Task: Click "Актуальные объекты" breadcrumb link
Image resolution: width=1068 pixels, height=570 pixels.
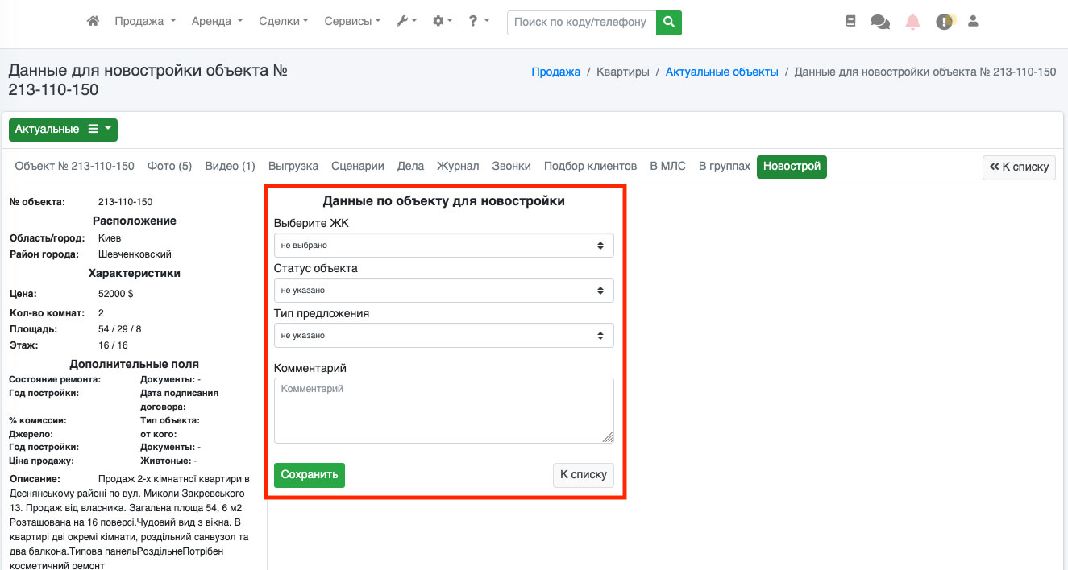Action: coord(721,72)
